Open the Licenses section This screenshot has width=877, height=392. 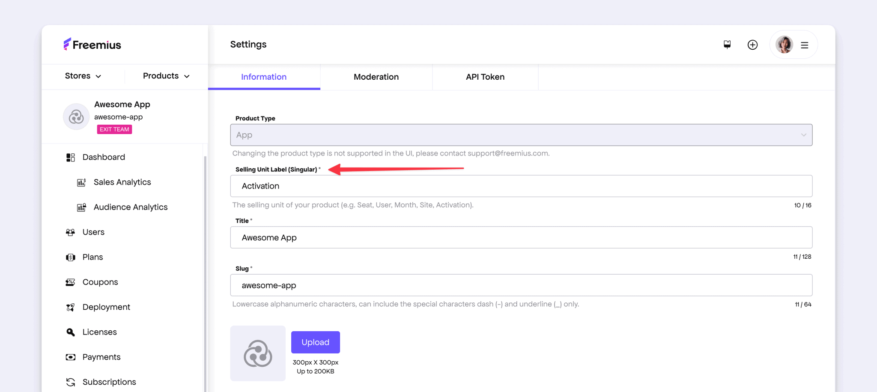click(x=99, y=332)
